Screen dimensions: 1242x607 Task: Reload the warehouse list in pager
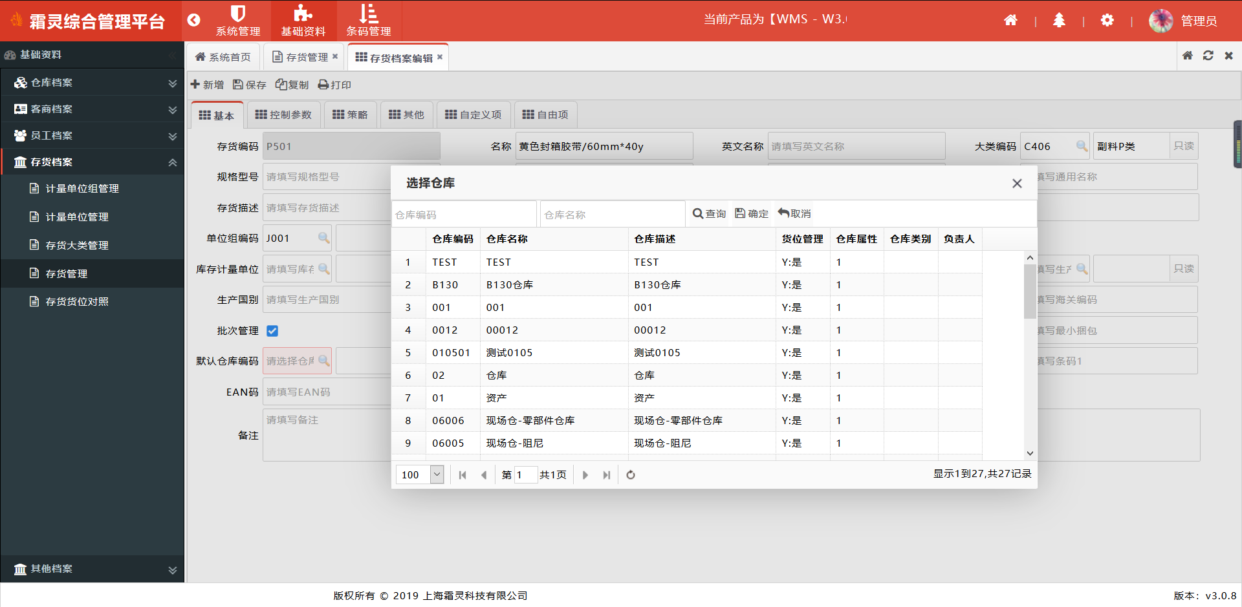(630, 475)
